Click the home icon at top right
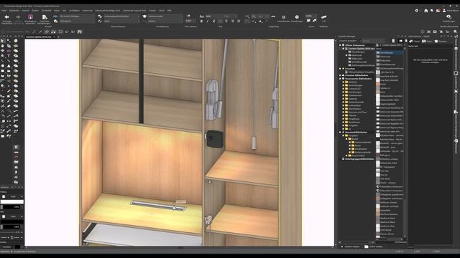 point(426,11)
